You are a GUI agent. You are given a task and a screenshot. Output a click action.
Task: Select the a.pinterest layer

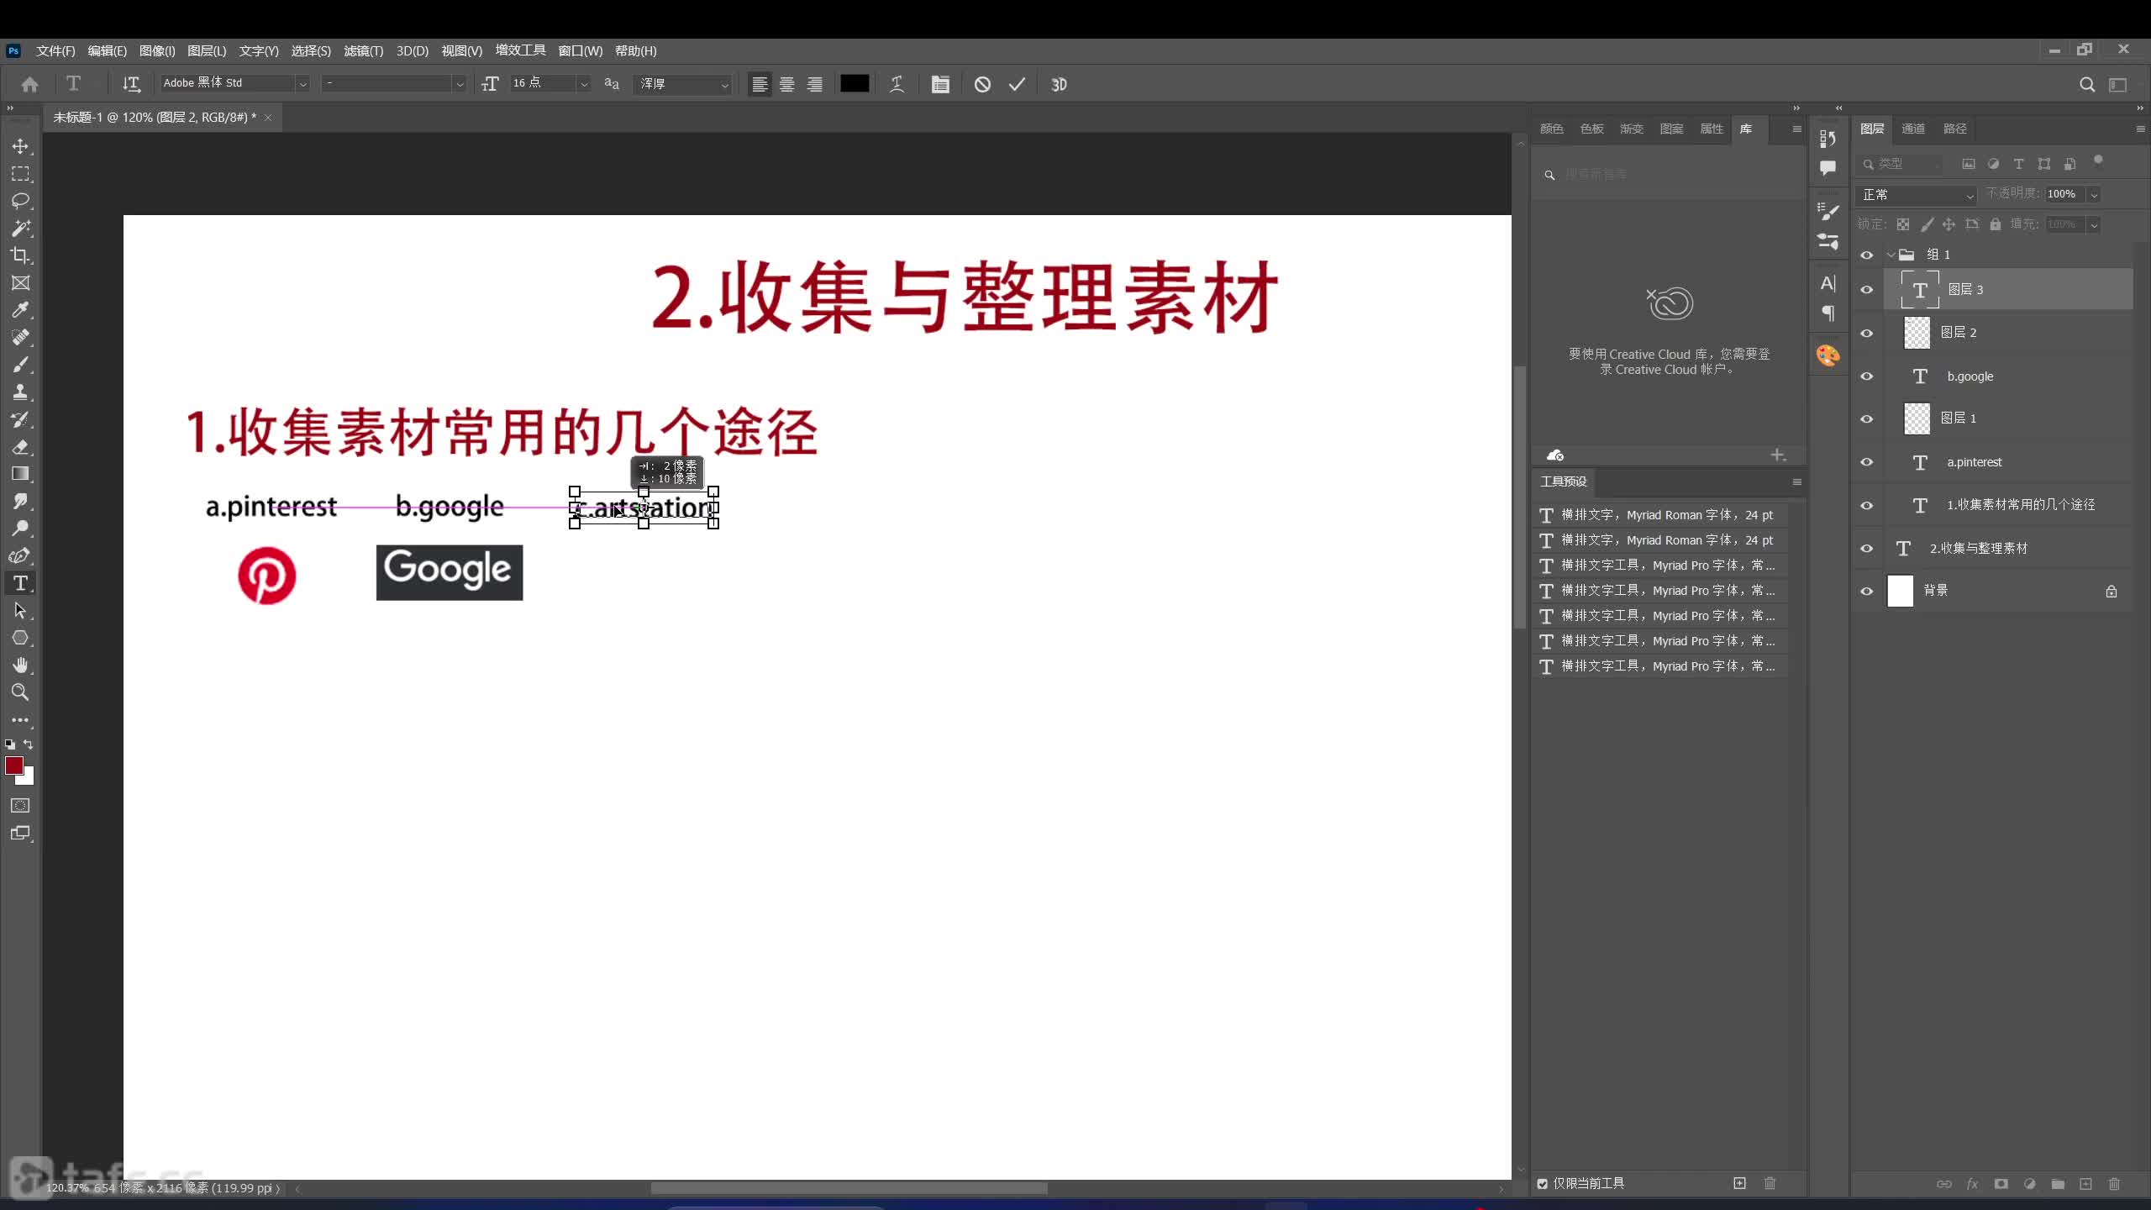click(2008, 462)
